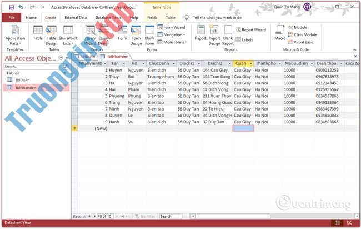Switch to the Home tab

(x=31, y=18)
